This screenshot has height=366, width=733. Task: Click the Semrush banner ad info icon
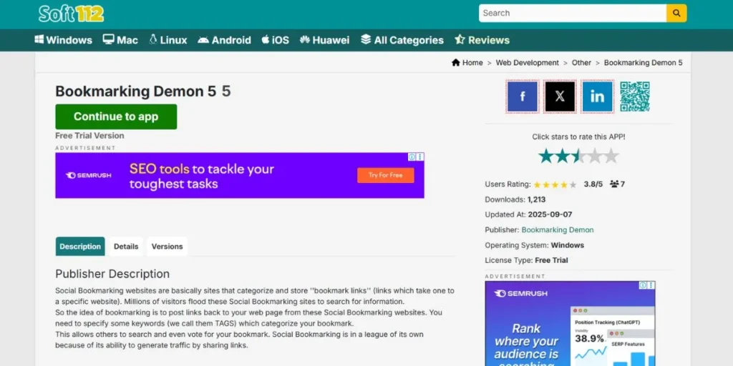(x=412, y=157)
